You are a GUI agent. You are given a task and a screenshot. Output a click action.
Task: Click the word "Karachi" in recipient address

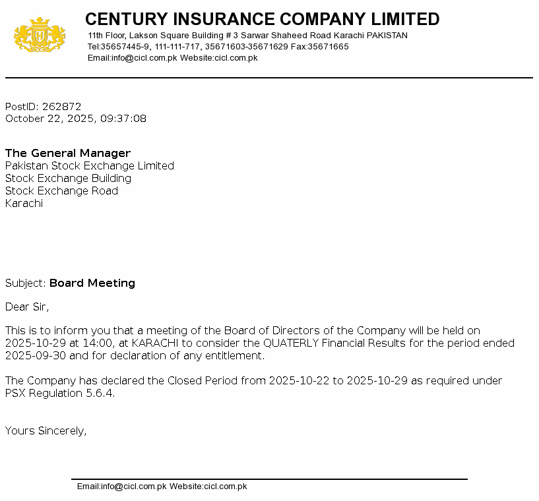[24, 204]
